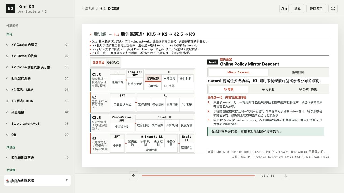
Task: Click K1.5 采样规则 cell
Action: click(x=169, y=78)
